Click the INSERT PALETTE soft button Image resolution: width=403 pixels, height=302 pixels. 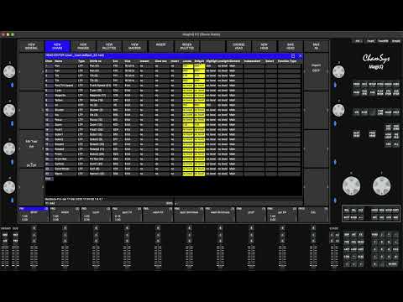186,46
